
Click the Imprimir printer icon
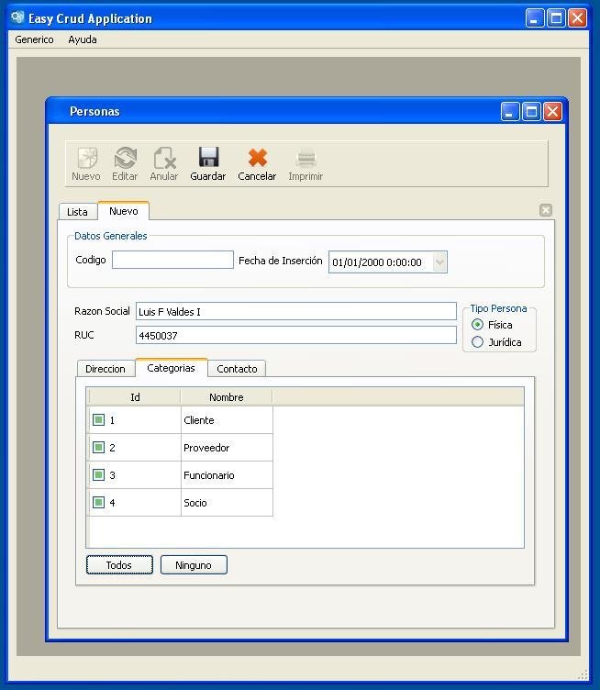click(x=306, y=159)
